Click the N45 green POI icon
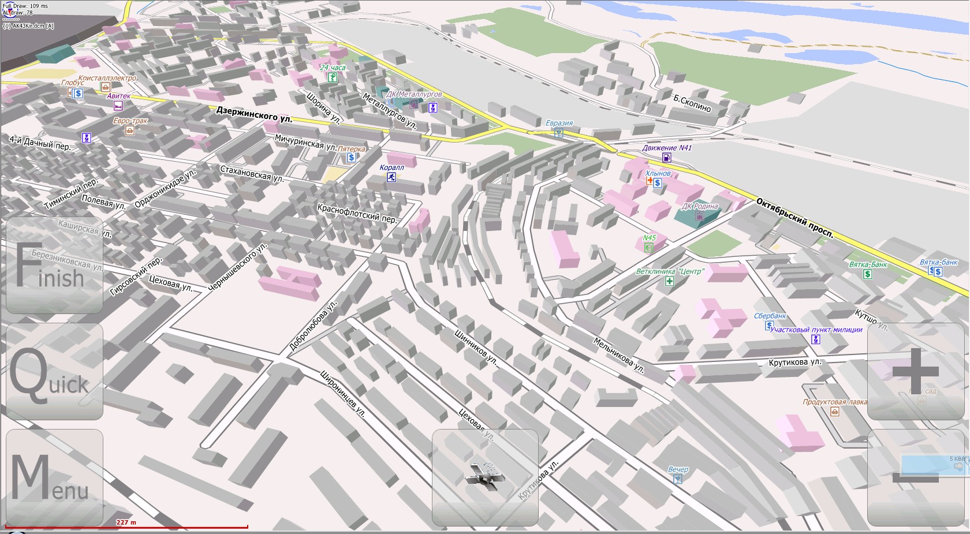Screen dimensions: 970x534 (648, 248)
